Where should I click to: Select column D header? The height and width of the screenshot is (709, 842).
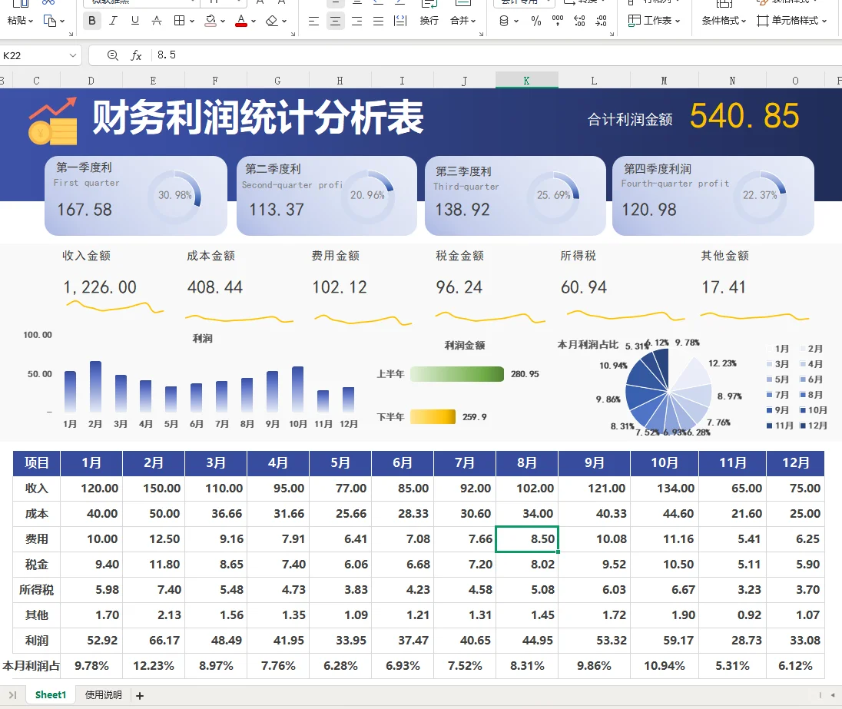point(91,81)
